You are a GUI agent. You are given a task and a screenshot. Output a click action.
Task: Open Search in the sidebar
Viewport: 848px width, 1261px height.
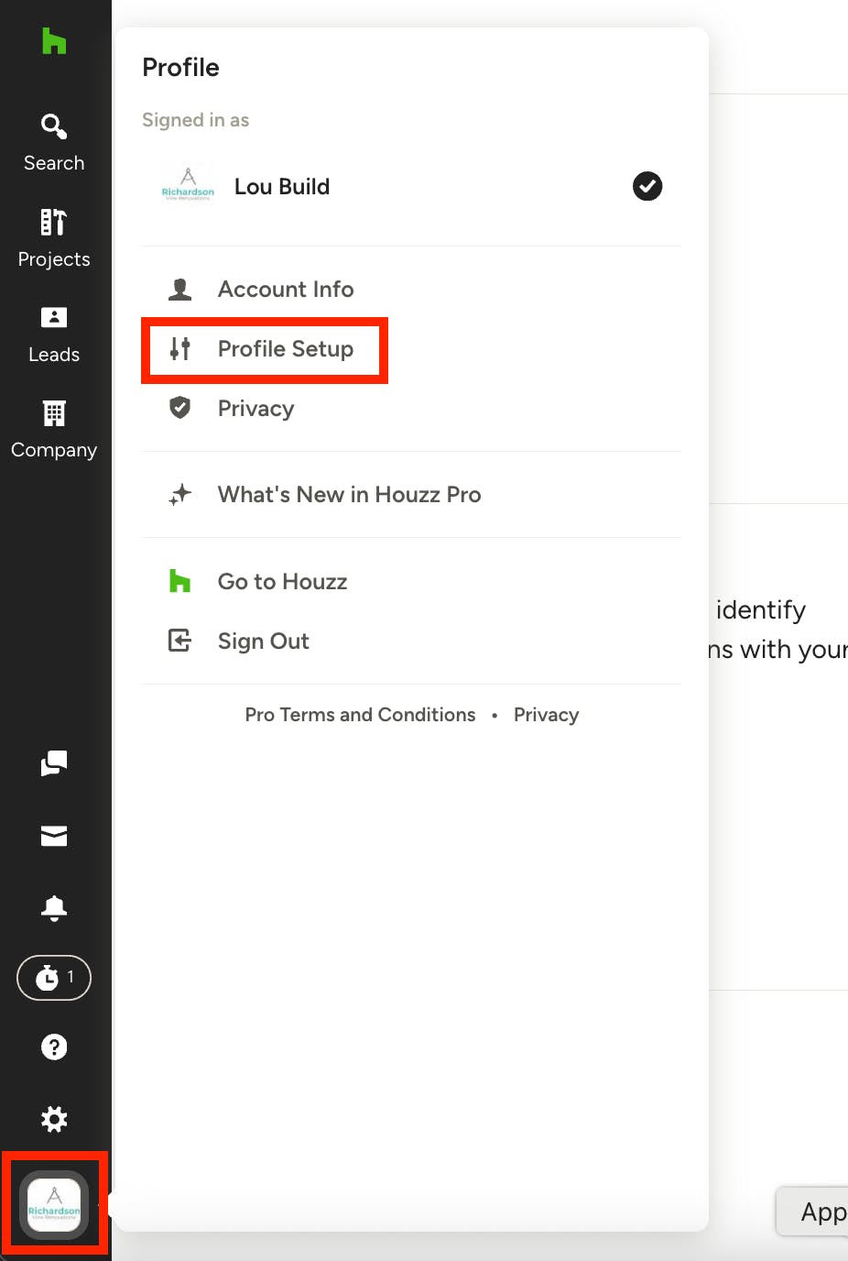(54, 143)
